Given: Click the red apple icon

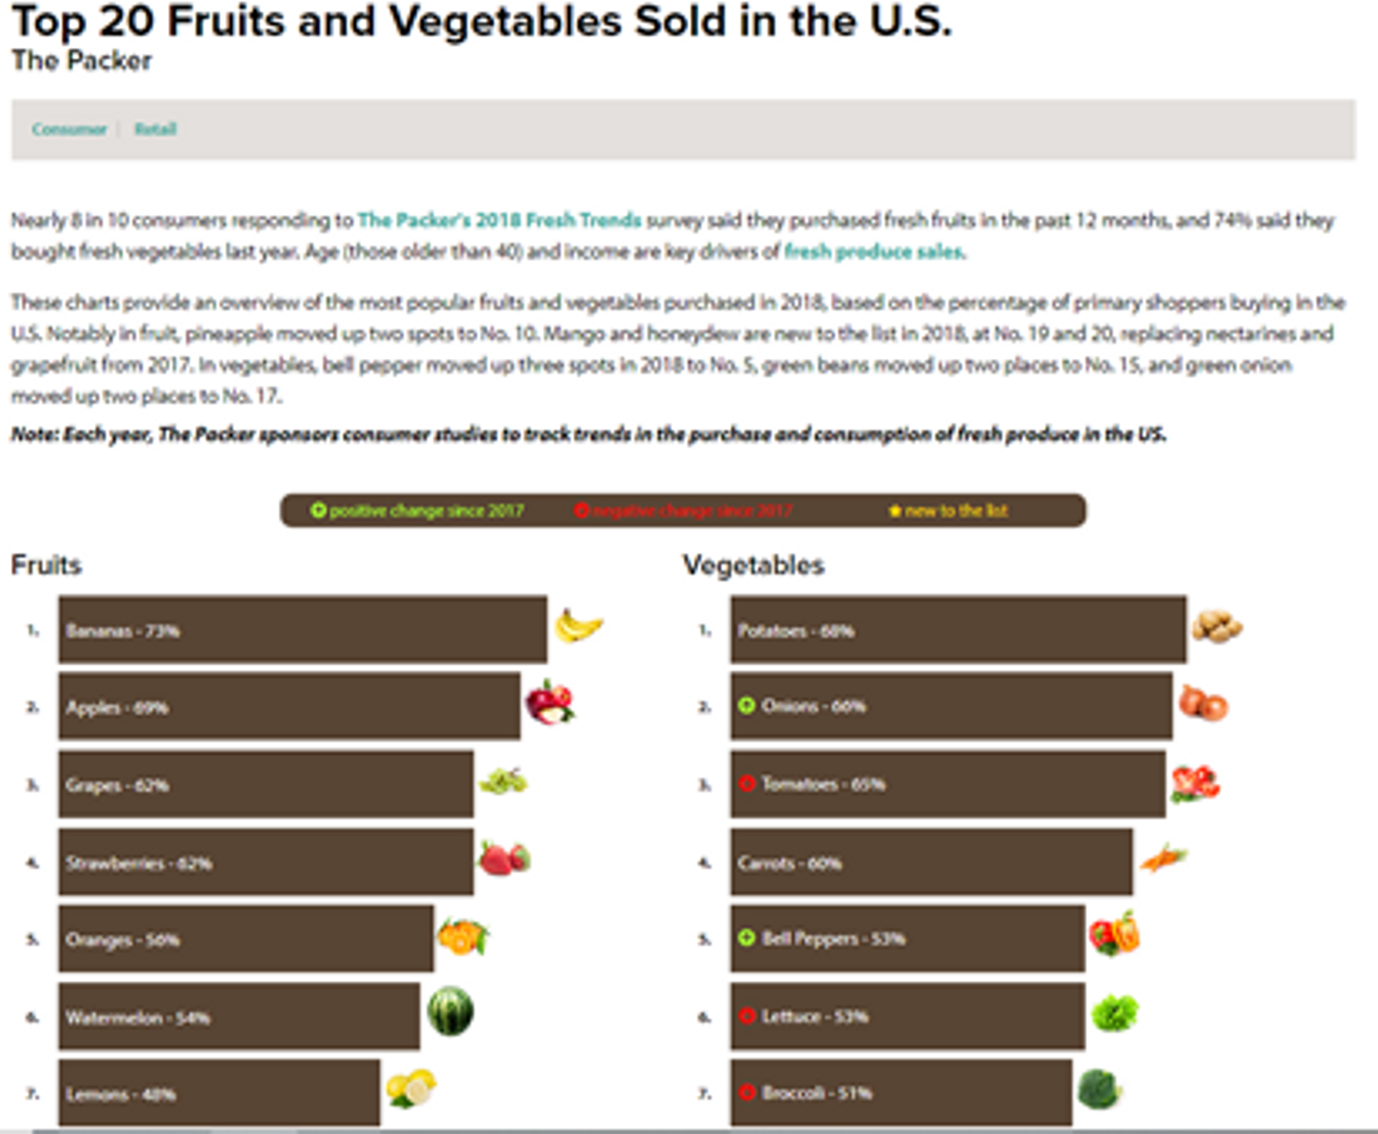Looking at the screenshot, I should (x=549, y=703).
